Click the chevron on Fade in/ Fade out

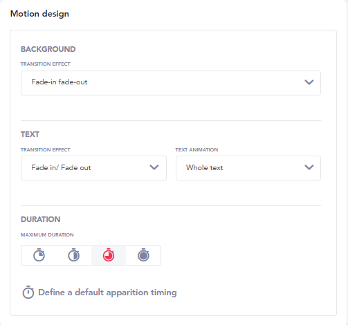coord(154,167)
